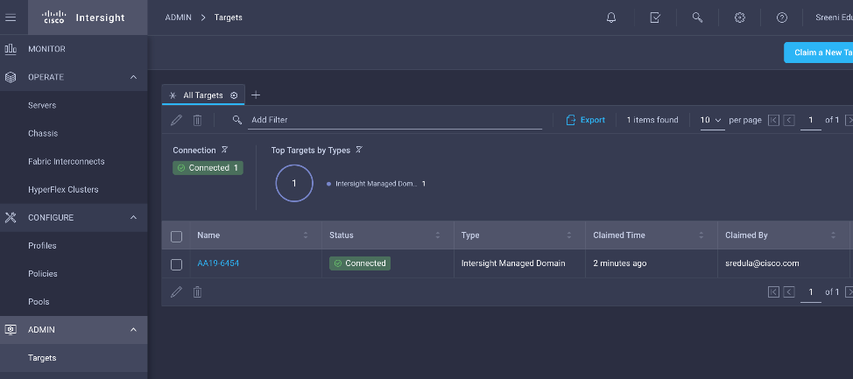Sort by Status column
Viewport: 853px width, 379px height.
click(x=437, y=235)
